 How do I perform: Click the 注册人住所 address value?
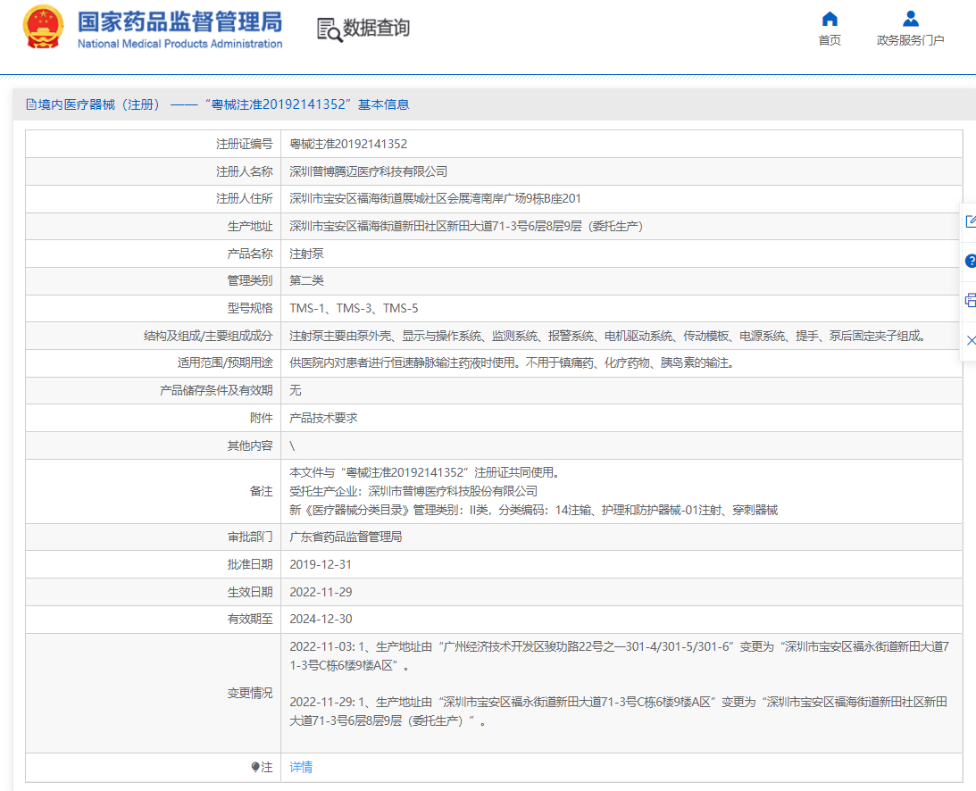click(x=435, y=198)
